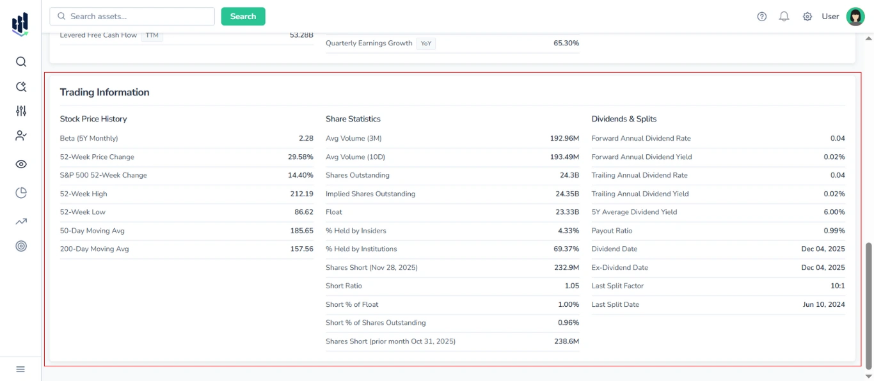
Task: Open the User account menu
Action: coord(830,17)
